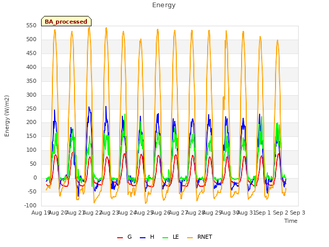Click the Aug 26 x-axis tick label
Screen dimensions: 329x247
click(x=160, y=213)
